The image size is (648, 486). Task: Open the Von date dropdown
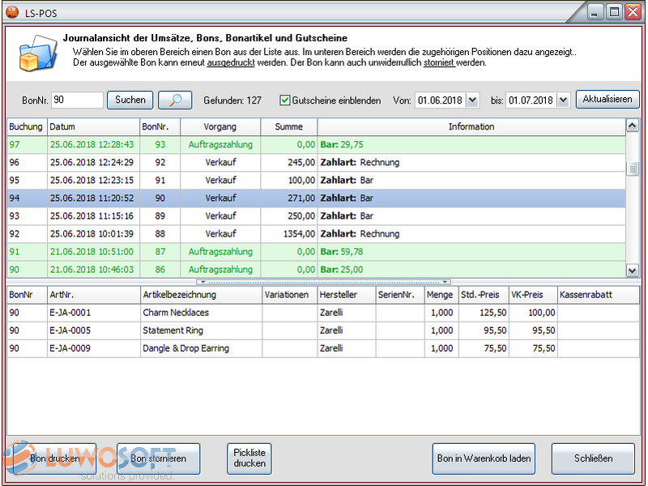click(x=473, y=100)
